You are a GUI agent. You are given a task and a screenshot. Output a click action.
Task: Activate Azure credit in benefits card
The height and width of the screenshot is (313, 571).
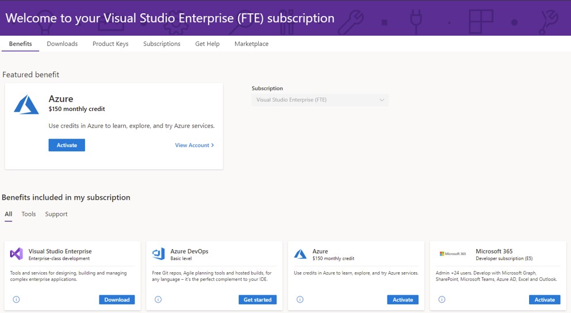403,300
